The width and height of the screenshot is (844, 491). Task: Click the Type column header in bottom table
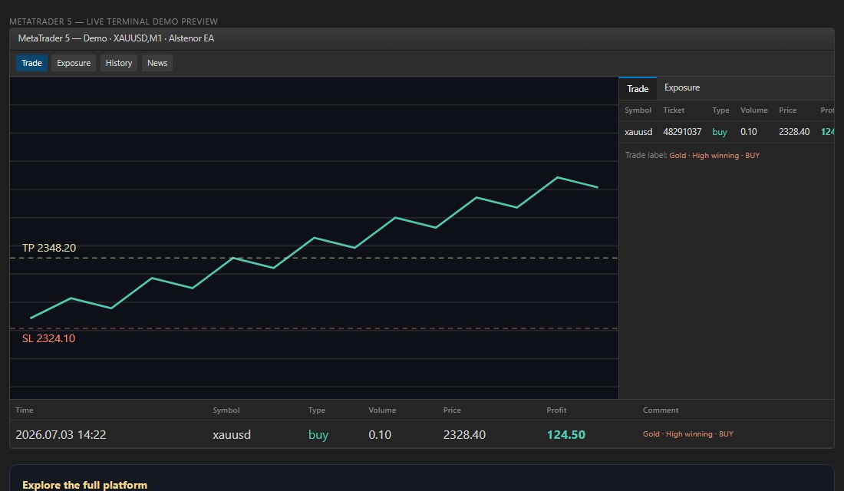click(x=316, y=410)
